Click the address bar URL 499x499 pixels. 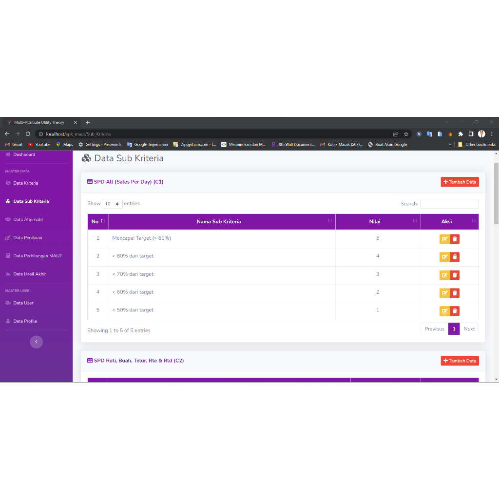click(x=78, y=134)
